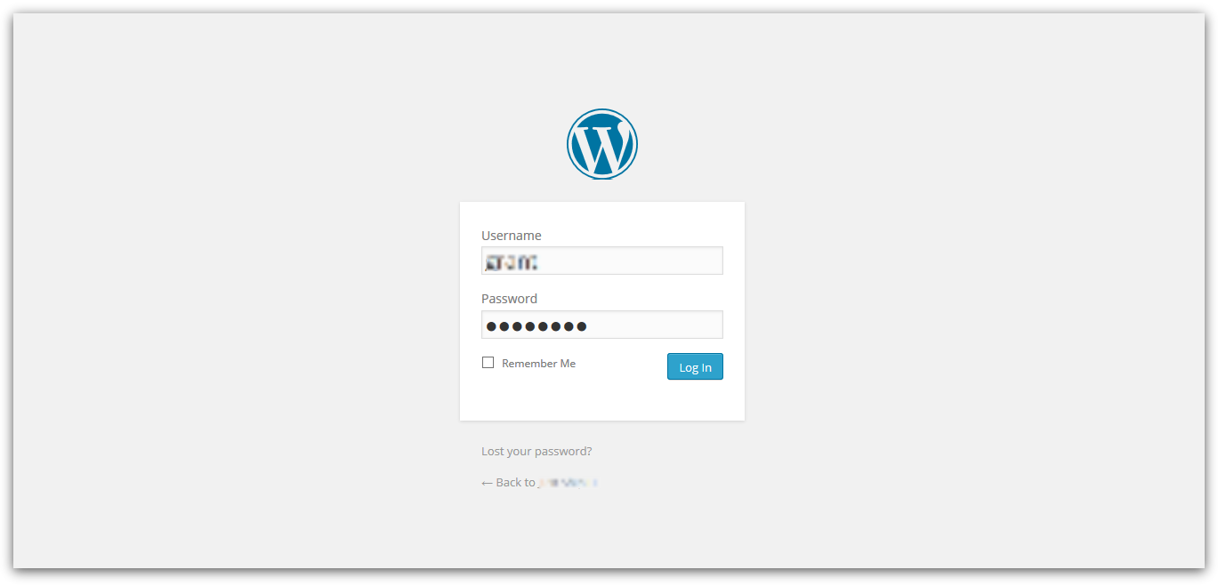1218x586 pixels.
Task: Click the Password label text
Action: pos(509,299)
